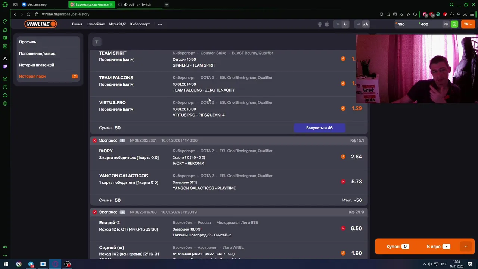478x269 pixels.
Task: Click the address bar URL winline.ru
Action: pos(65,14)
